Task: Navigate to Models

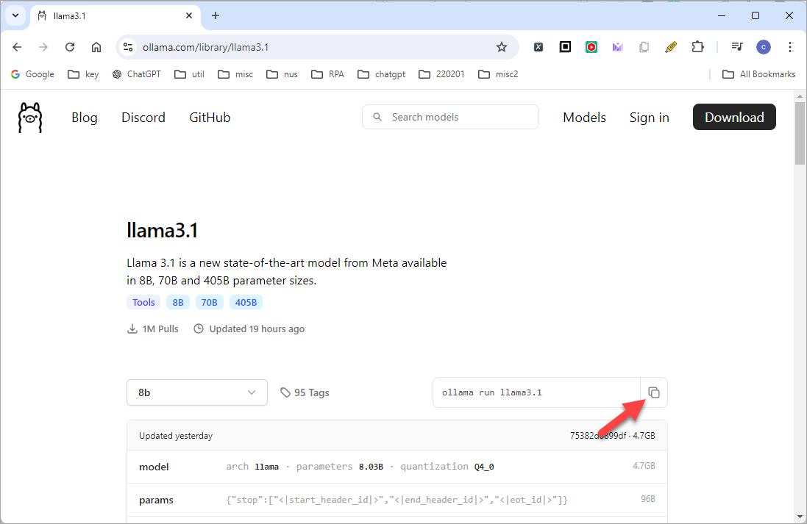Action: [584, 118]
